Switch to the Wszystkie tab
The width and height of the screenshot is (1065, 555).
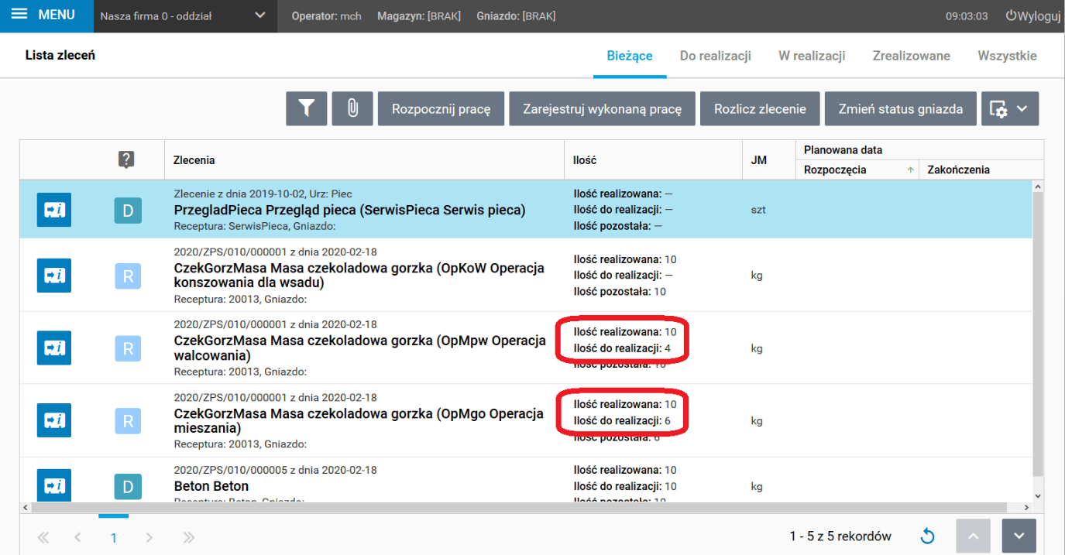(x=1007, y=56)
